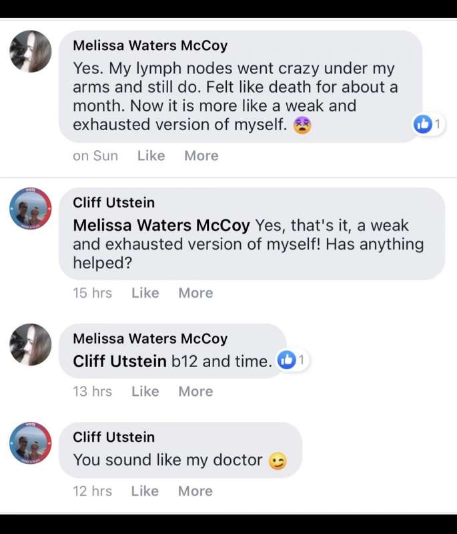Click the like reaction icon on the lymph nodes comment
The image size is (457, 534).
pos(422,124)
